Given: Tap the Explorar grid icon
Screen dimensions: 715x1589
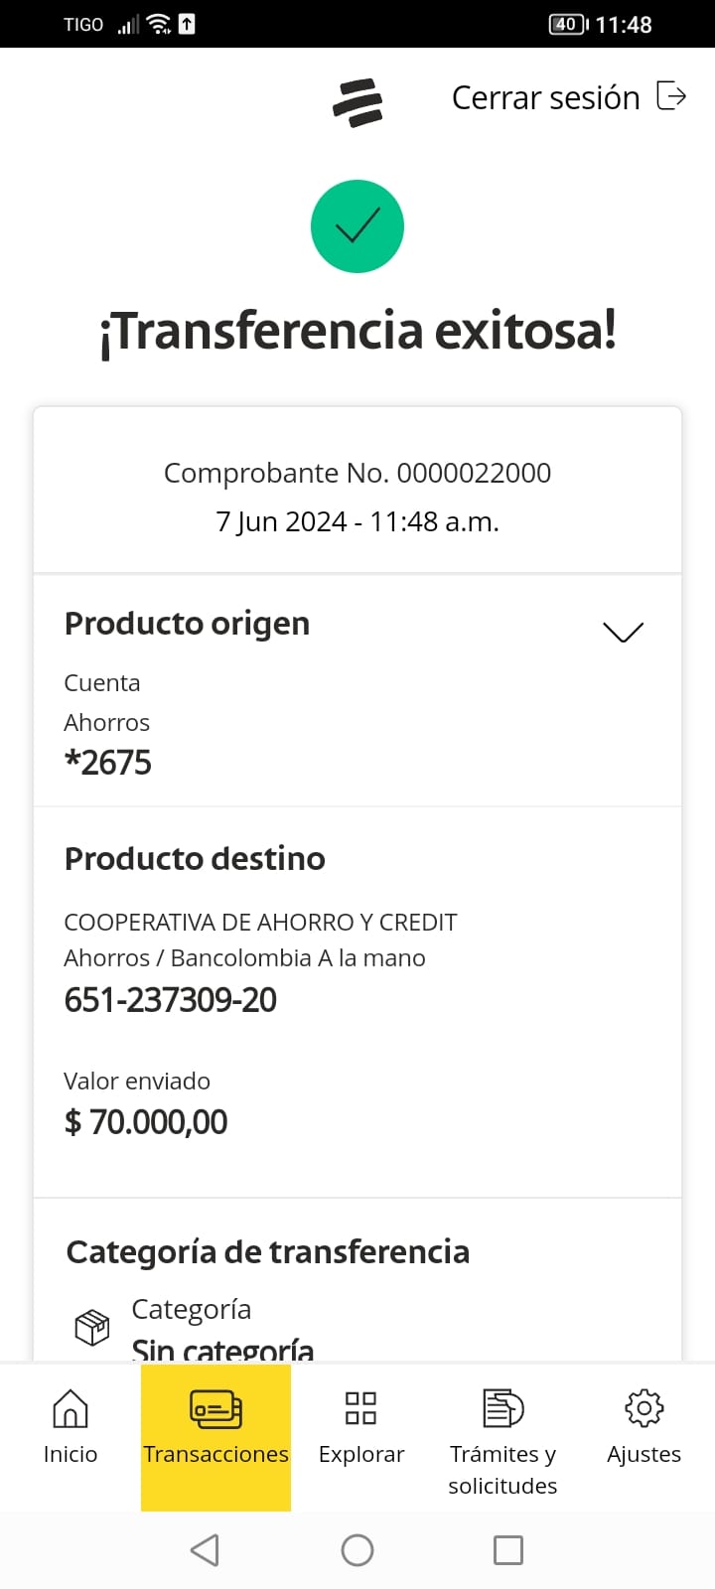Looking at the screenshot, I should [360, 1408].
